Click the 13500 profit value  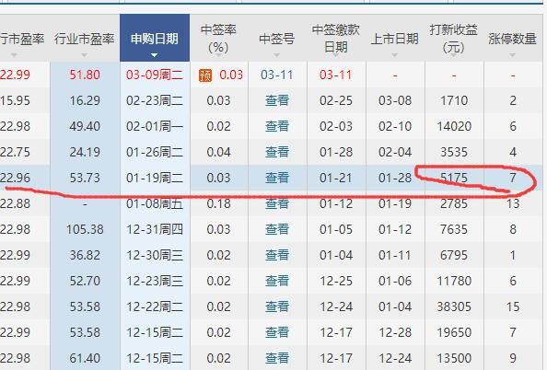click(x=454, y=358)
